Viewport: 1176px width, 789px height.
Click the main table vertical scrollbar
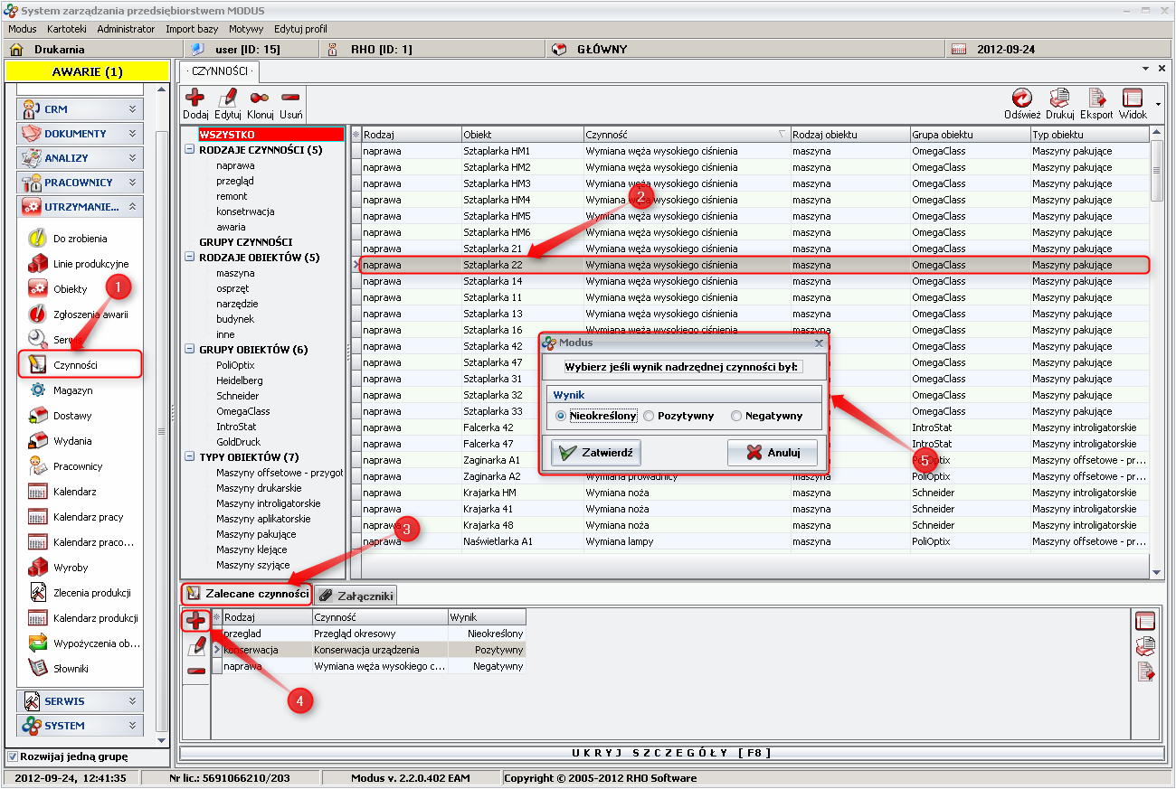tap(1156, 362)
